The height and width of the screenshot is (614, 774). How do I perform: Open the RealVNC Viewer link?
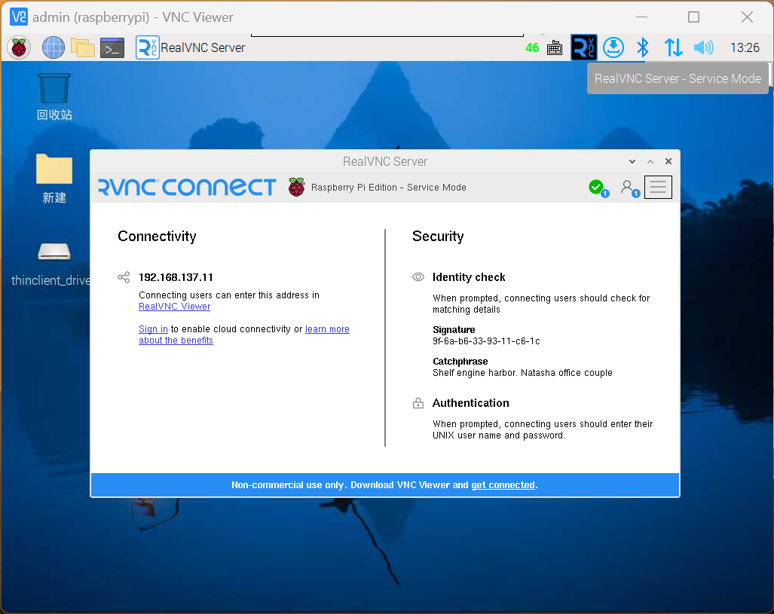coord(174,307)
